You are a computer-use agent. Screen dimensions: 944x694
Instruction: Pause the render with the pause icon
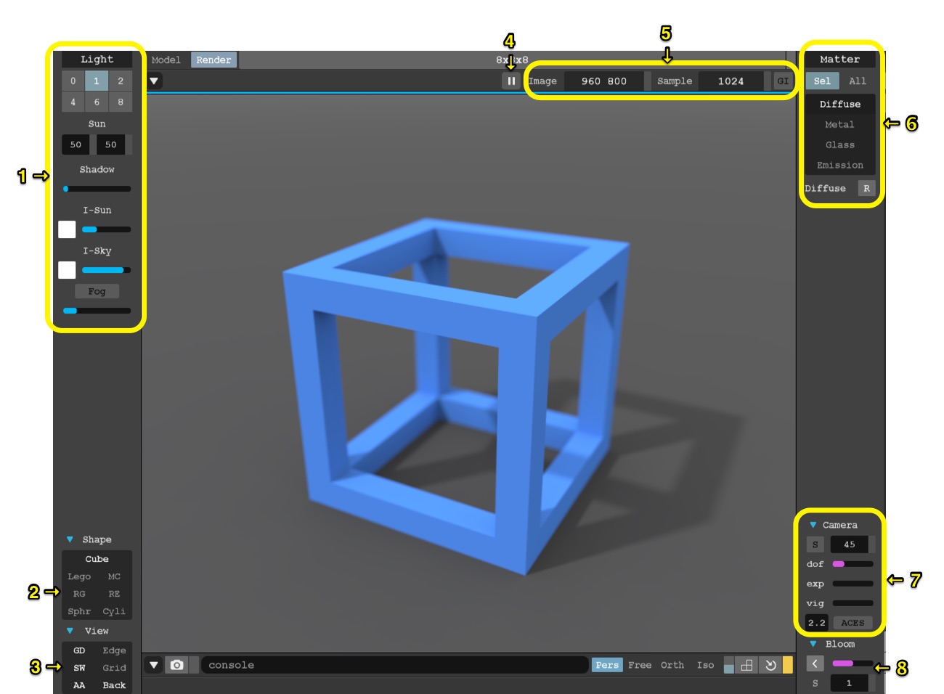511,81
